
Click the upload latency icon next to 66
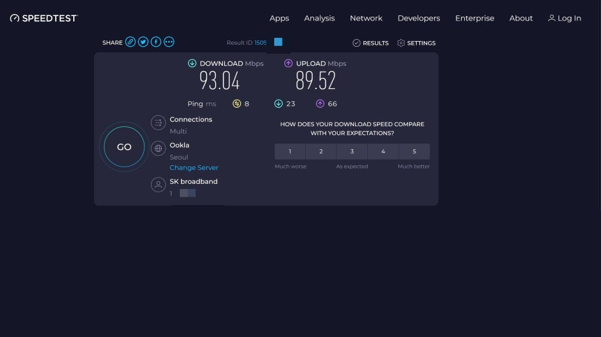(x=320, y=104)
